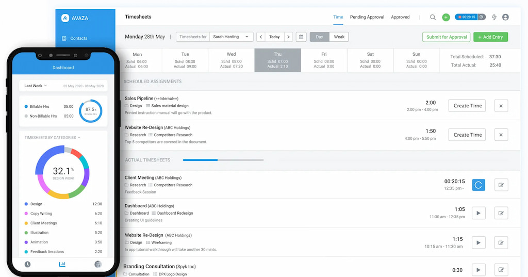Edit the Dashboard timesheet entry
This screenshot has height=277, width=528.
[501, 213]
